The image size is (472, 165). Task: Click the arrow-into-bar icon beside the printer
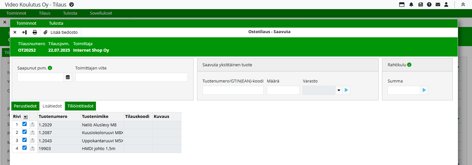(x=24, y=32)
